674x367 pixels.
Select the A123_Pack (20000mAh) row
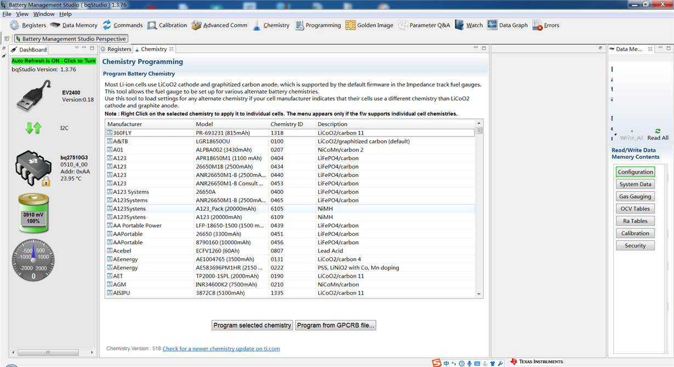coord(290,209)
